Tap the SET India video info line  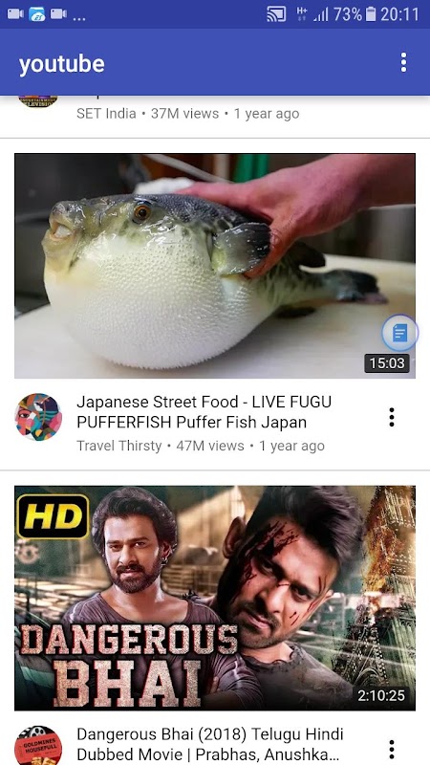(187, 114)
